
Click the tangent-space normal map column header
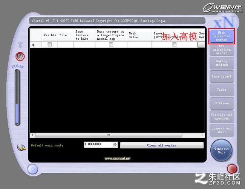click(x=111, y=35)
